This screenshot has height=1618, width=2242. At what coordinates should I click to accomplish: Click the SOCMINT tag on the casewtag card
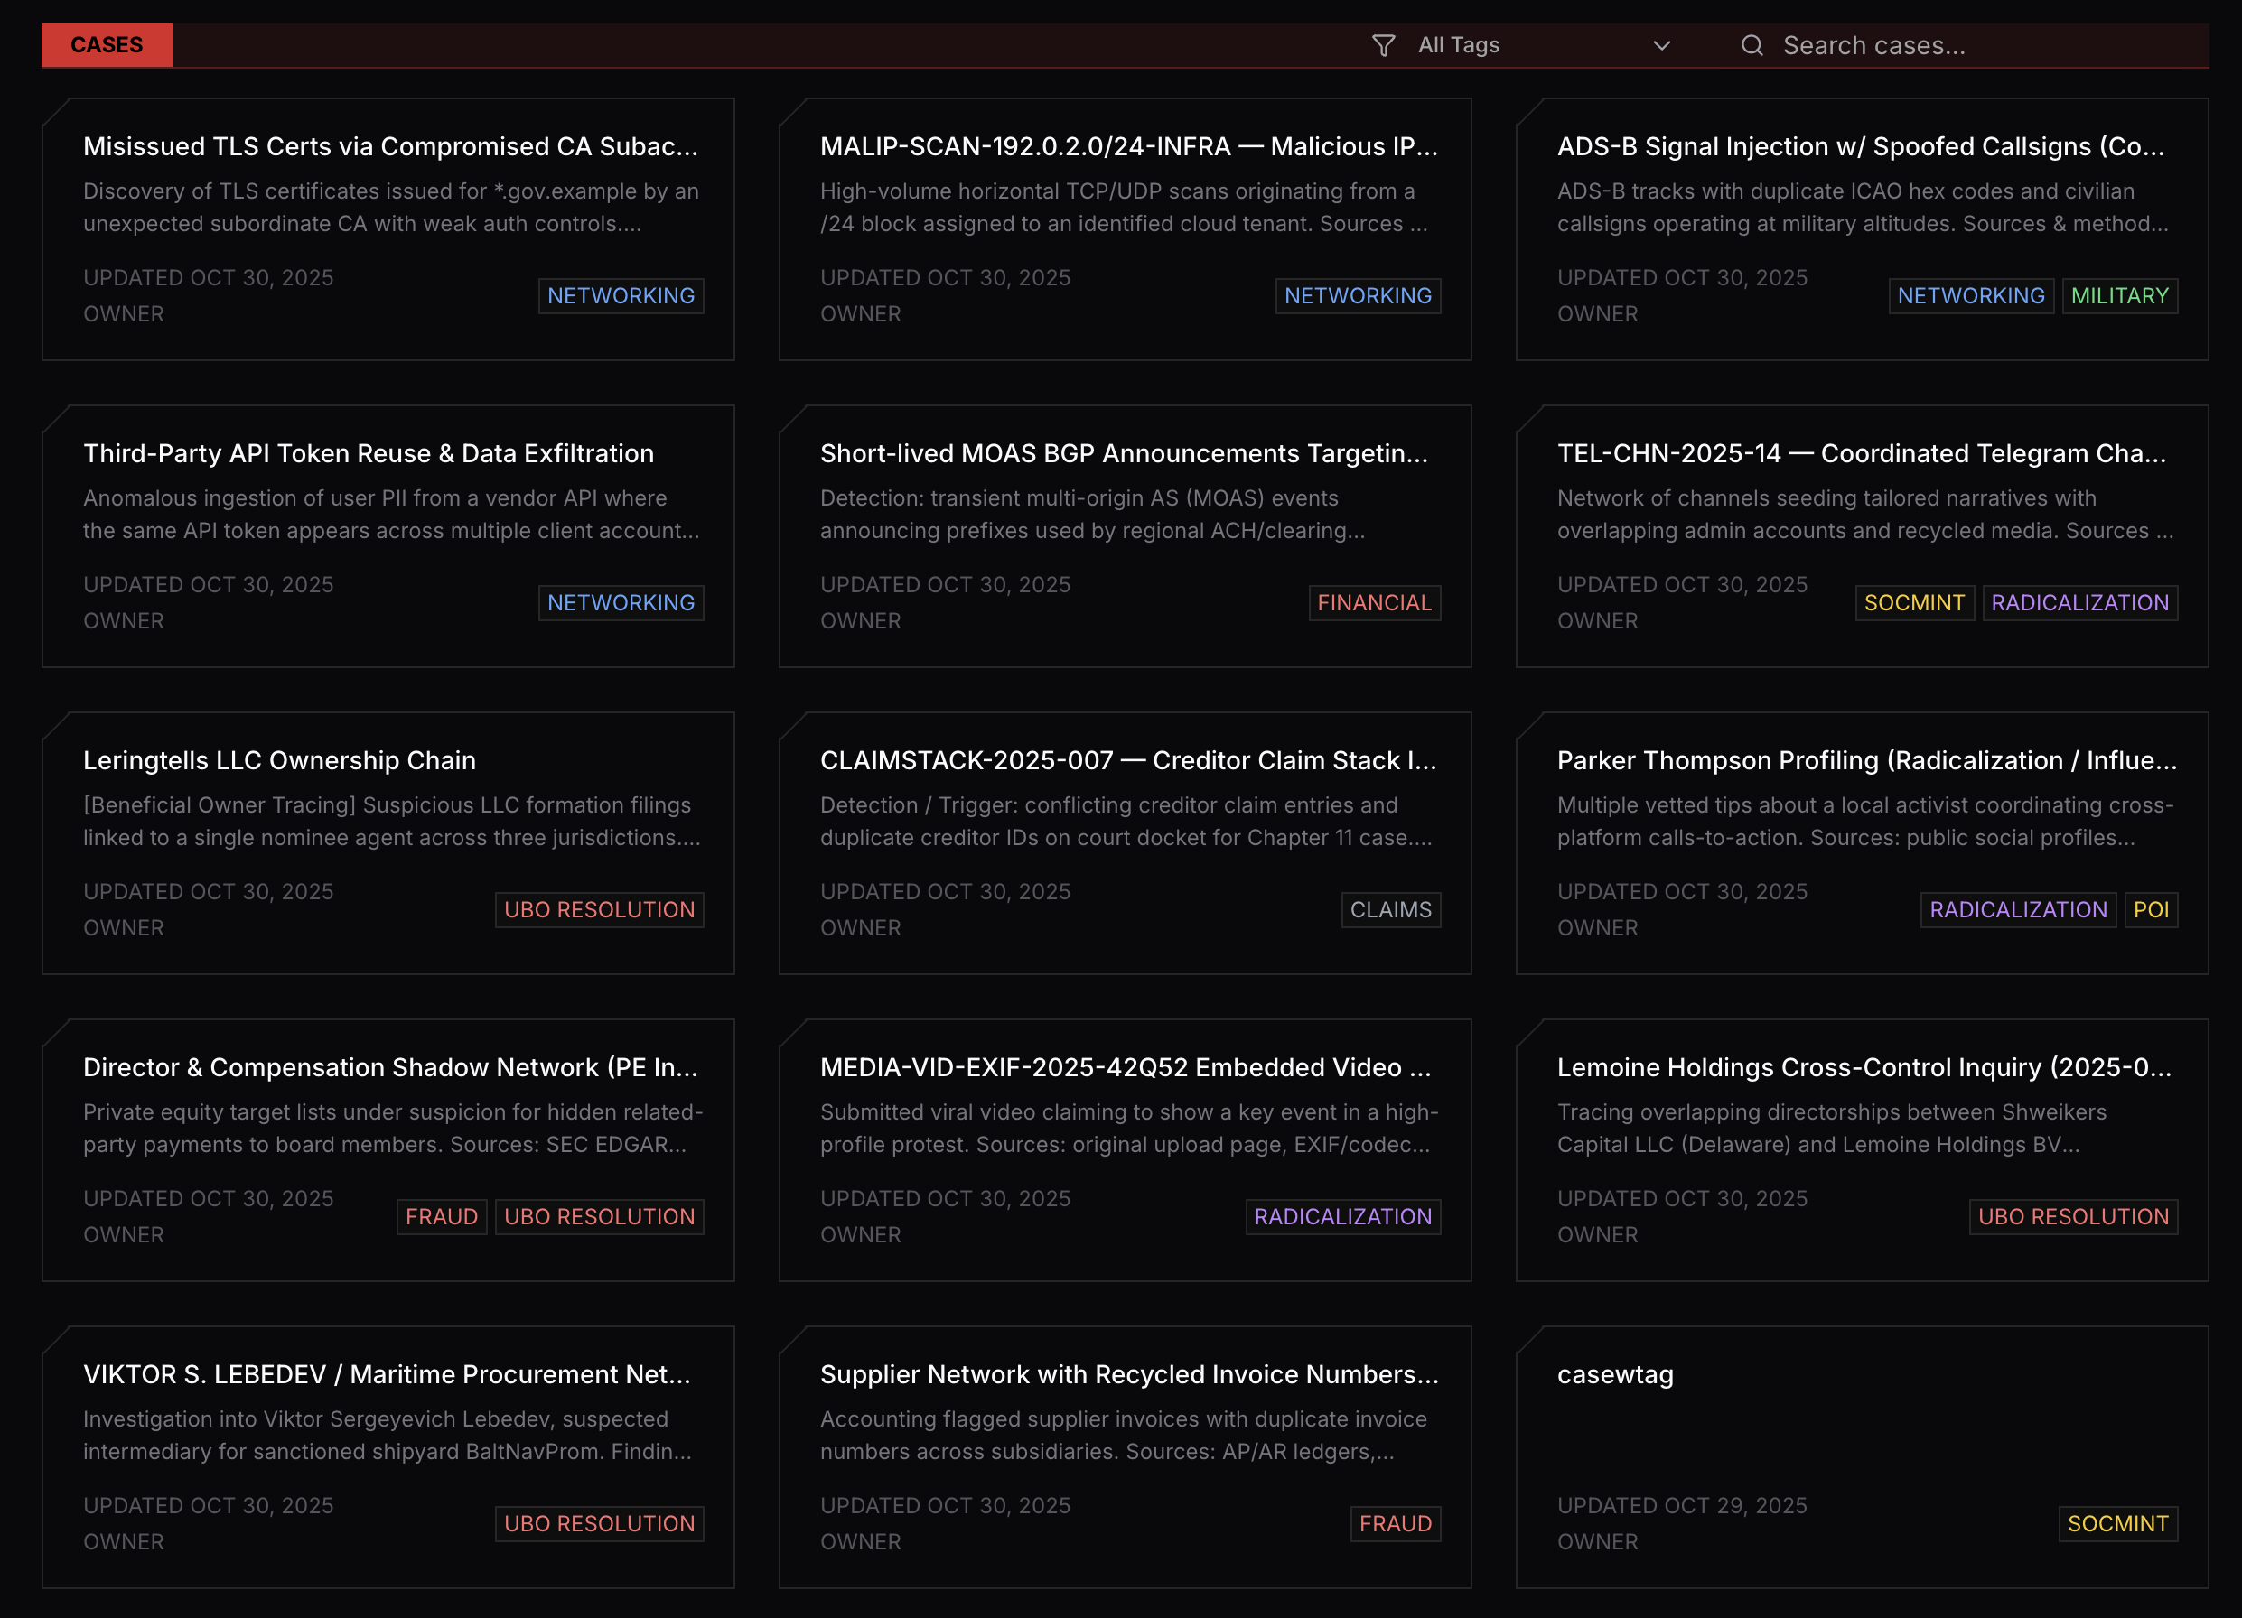click(x=2117, y=1523)
